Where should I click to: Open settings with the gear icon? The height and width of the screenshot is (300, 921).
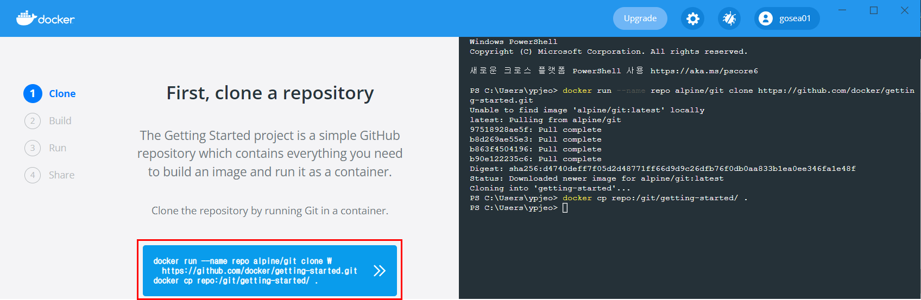click(692, 18)
